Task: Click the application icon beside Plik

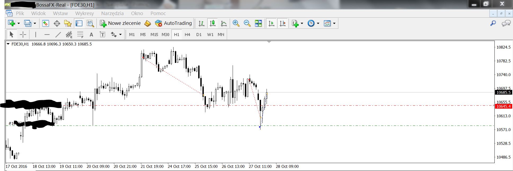Action: click(x=9, y=13)
